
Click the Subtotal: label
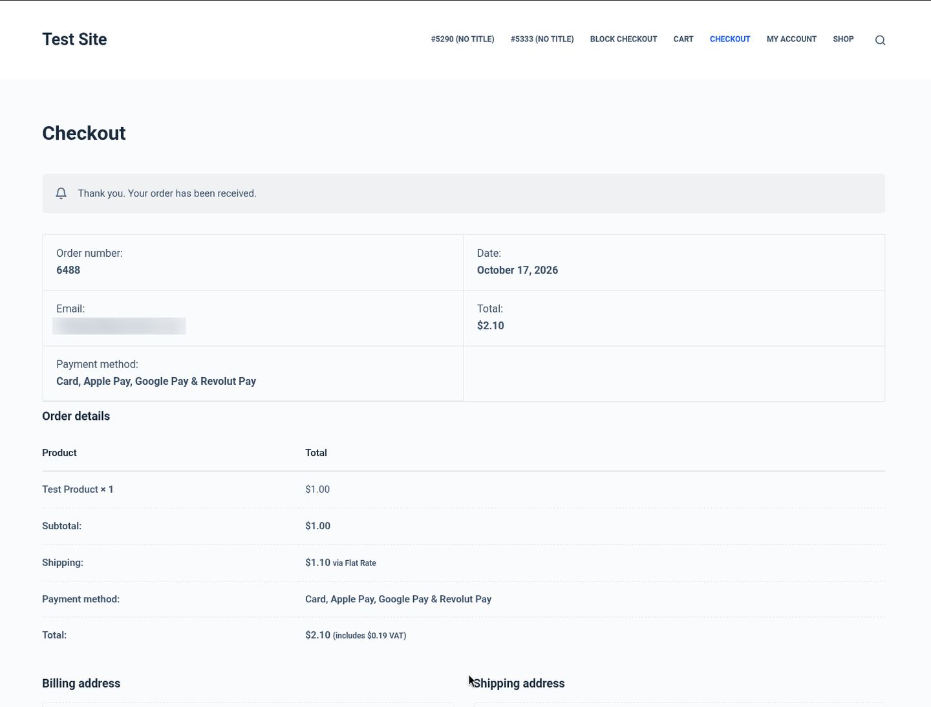click(61, 526)
